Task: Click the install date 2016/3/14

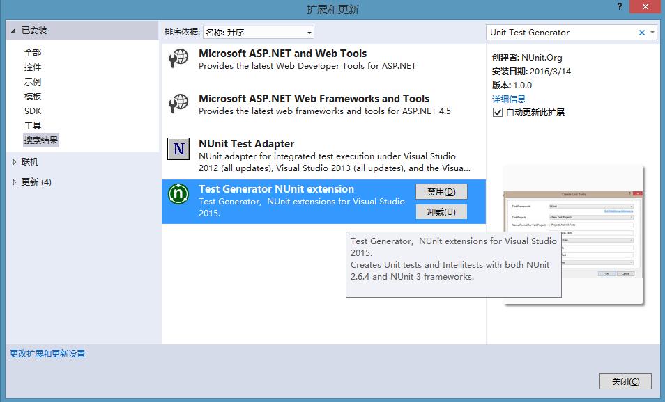Action: click(x=550, y=72)
